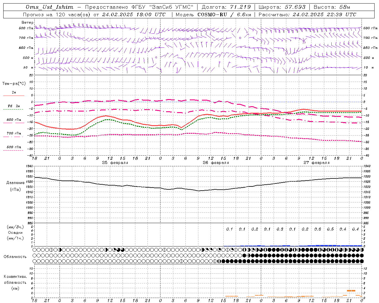The width and height of the screenshot is (379, 303).
Task: Click the line sample under 700 гПа legend
Action: coord(13,137)
